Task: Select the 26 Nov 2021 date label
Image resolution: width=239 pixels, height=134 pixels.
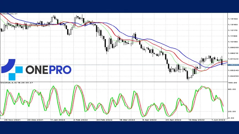Action: click(x=12, y=120)
